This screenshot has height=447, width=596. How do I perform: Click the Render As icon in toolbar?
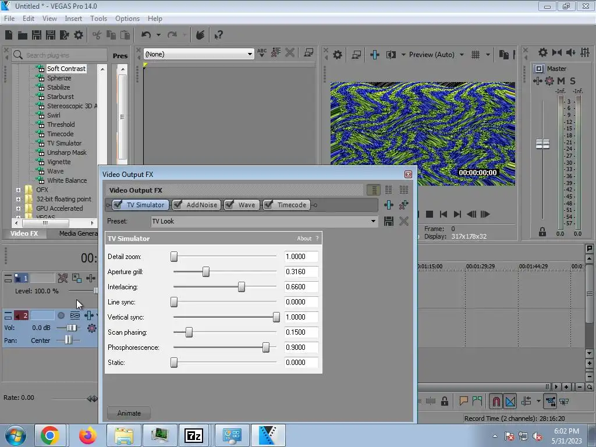[65, 35]
